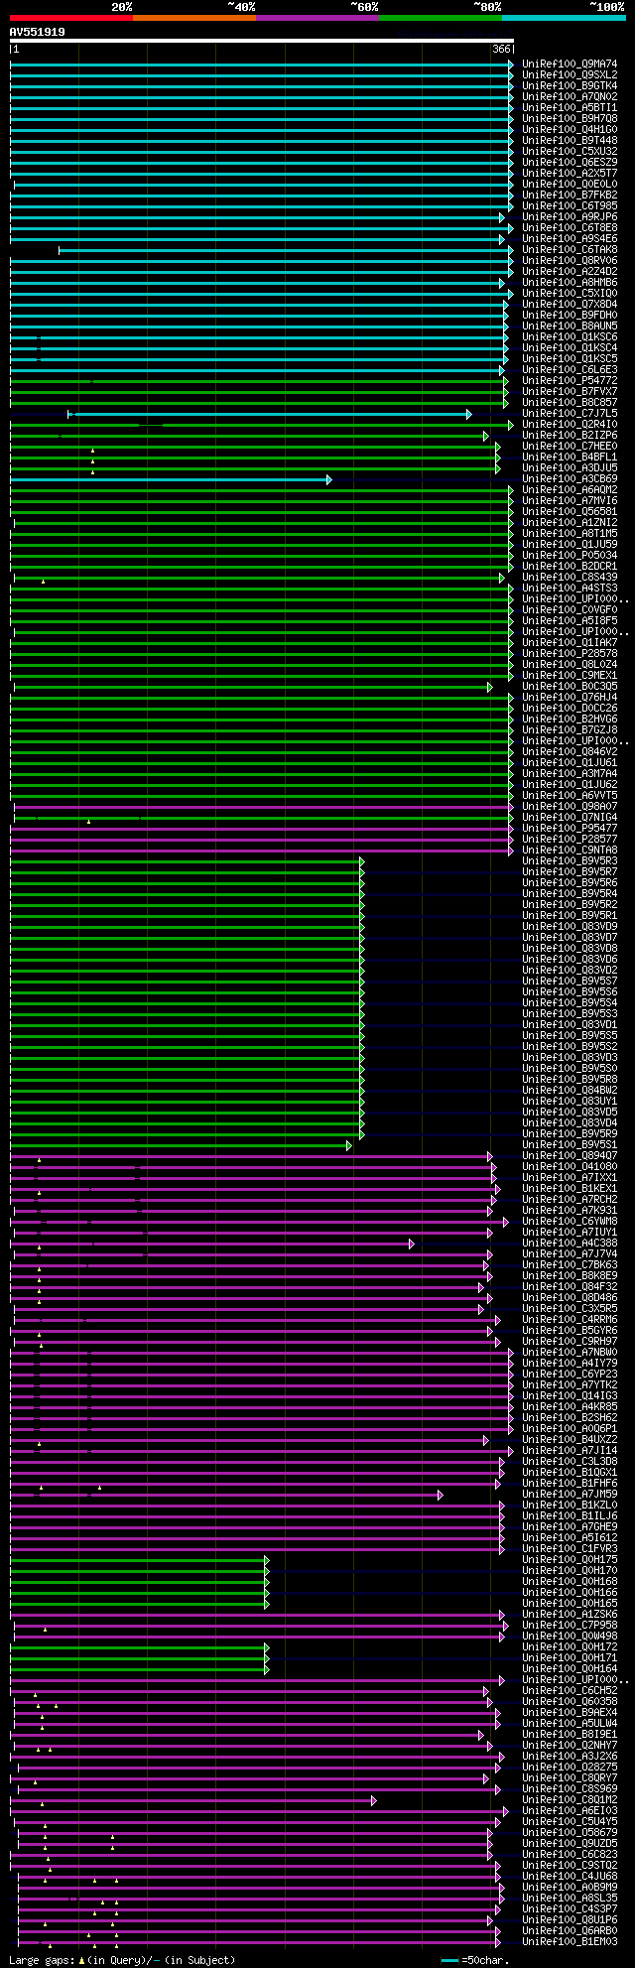Select the UniRef100_Q2NHY7 label
This screenshot has height=1968, width=635.
[x=570, y=1746]
